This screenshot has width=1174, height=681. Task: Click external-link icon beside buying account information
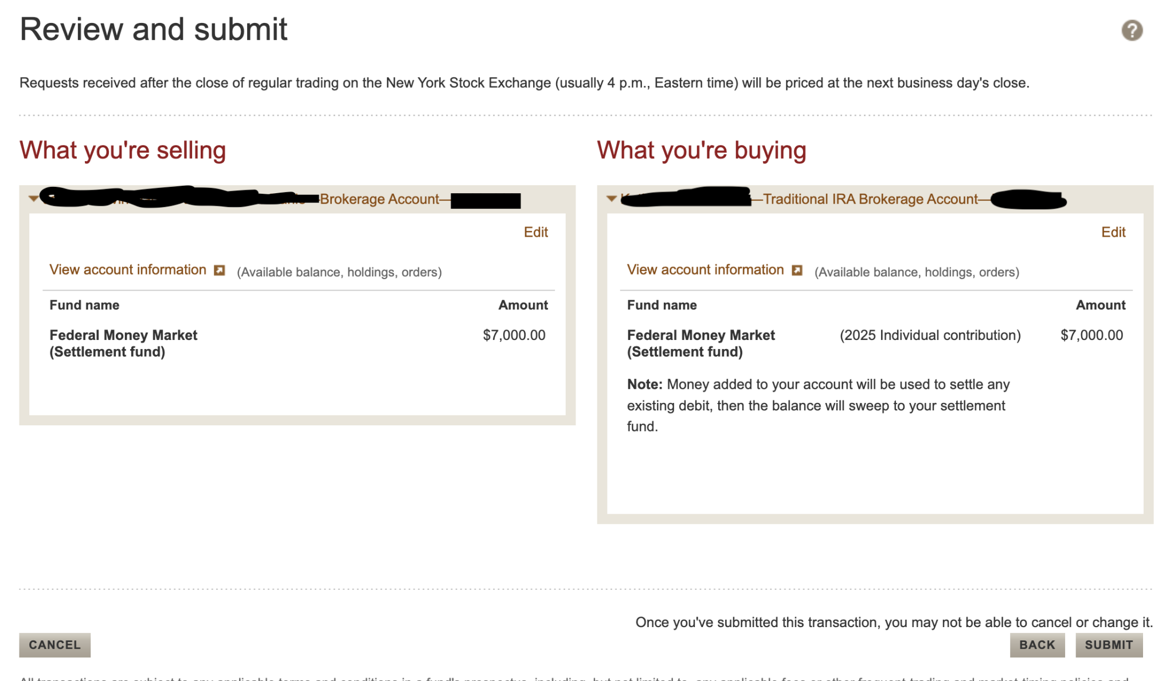click(x=797, y=271)
